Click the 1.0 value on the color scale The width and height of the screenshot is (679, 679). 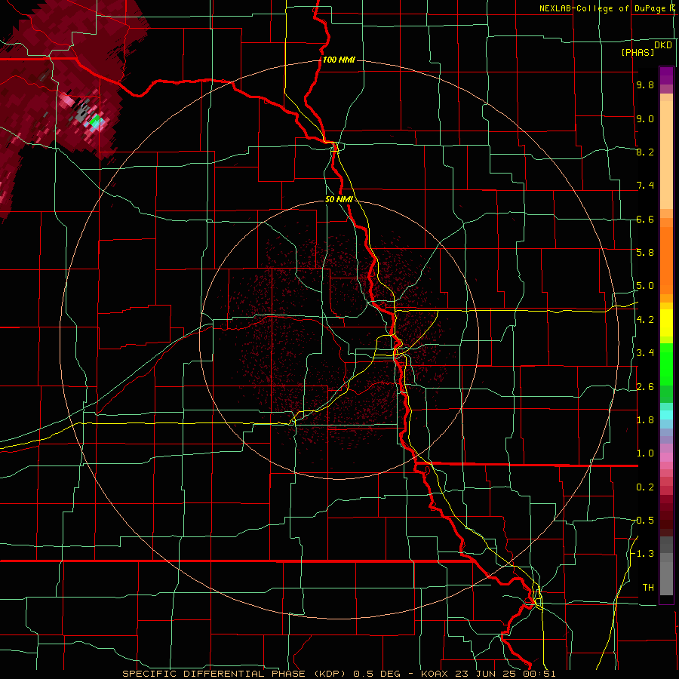(x=645, y=453)
